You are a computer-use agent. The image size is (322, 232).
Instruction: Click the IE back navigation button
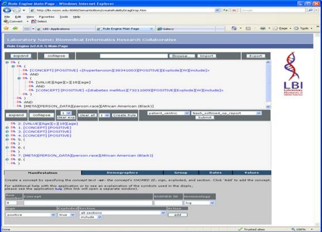click(6, 10)
